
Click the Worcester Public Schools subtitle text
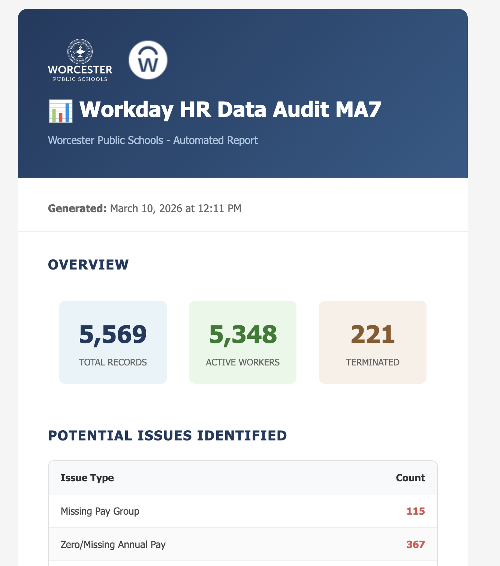coord(153,140)
